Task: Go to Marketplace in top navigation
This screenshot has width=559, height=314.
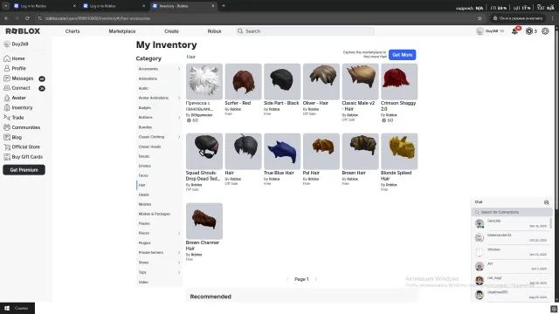Action: [x=122, y=31]
